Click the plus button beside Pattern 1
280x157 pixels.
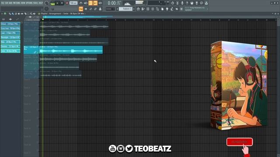pyautogui.click(x=134, y=9)
